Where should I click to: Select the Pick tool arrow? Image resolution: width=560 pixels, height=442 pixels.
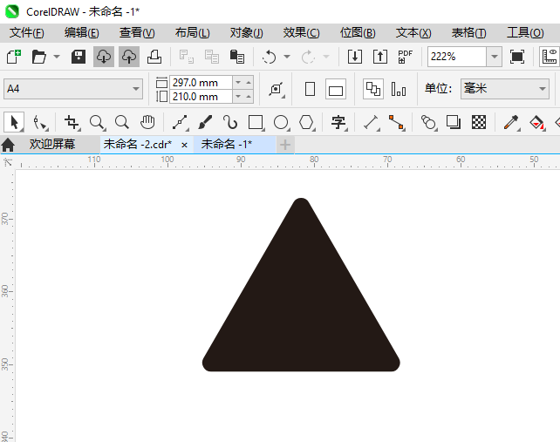14,122
